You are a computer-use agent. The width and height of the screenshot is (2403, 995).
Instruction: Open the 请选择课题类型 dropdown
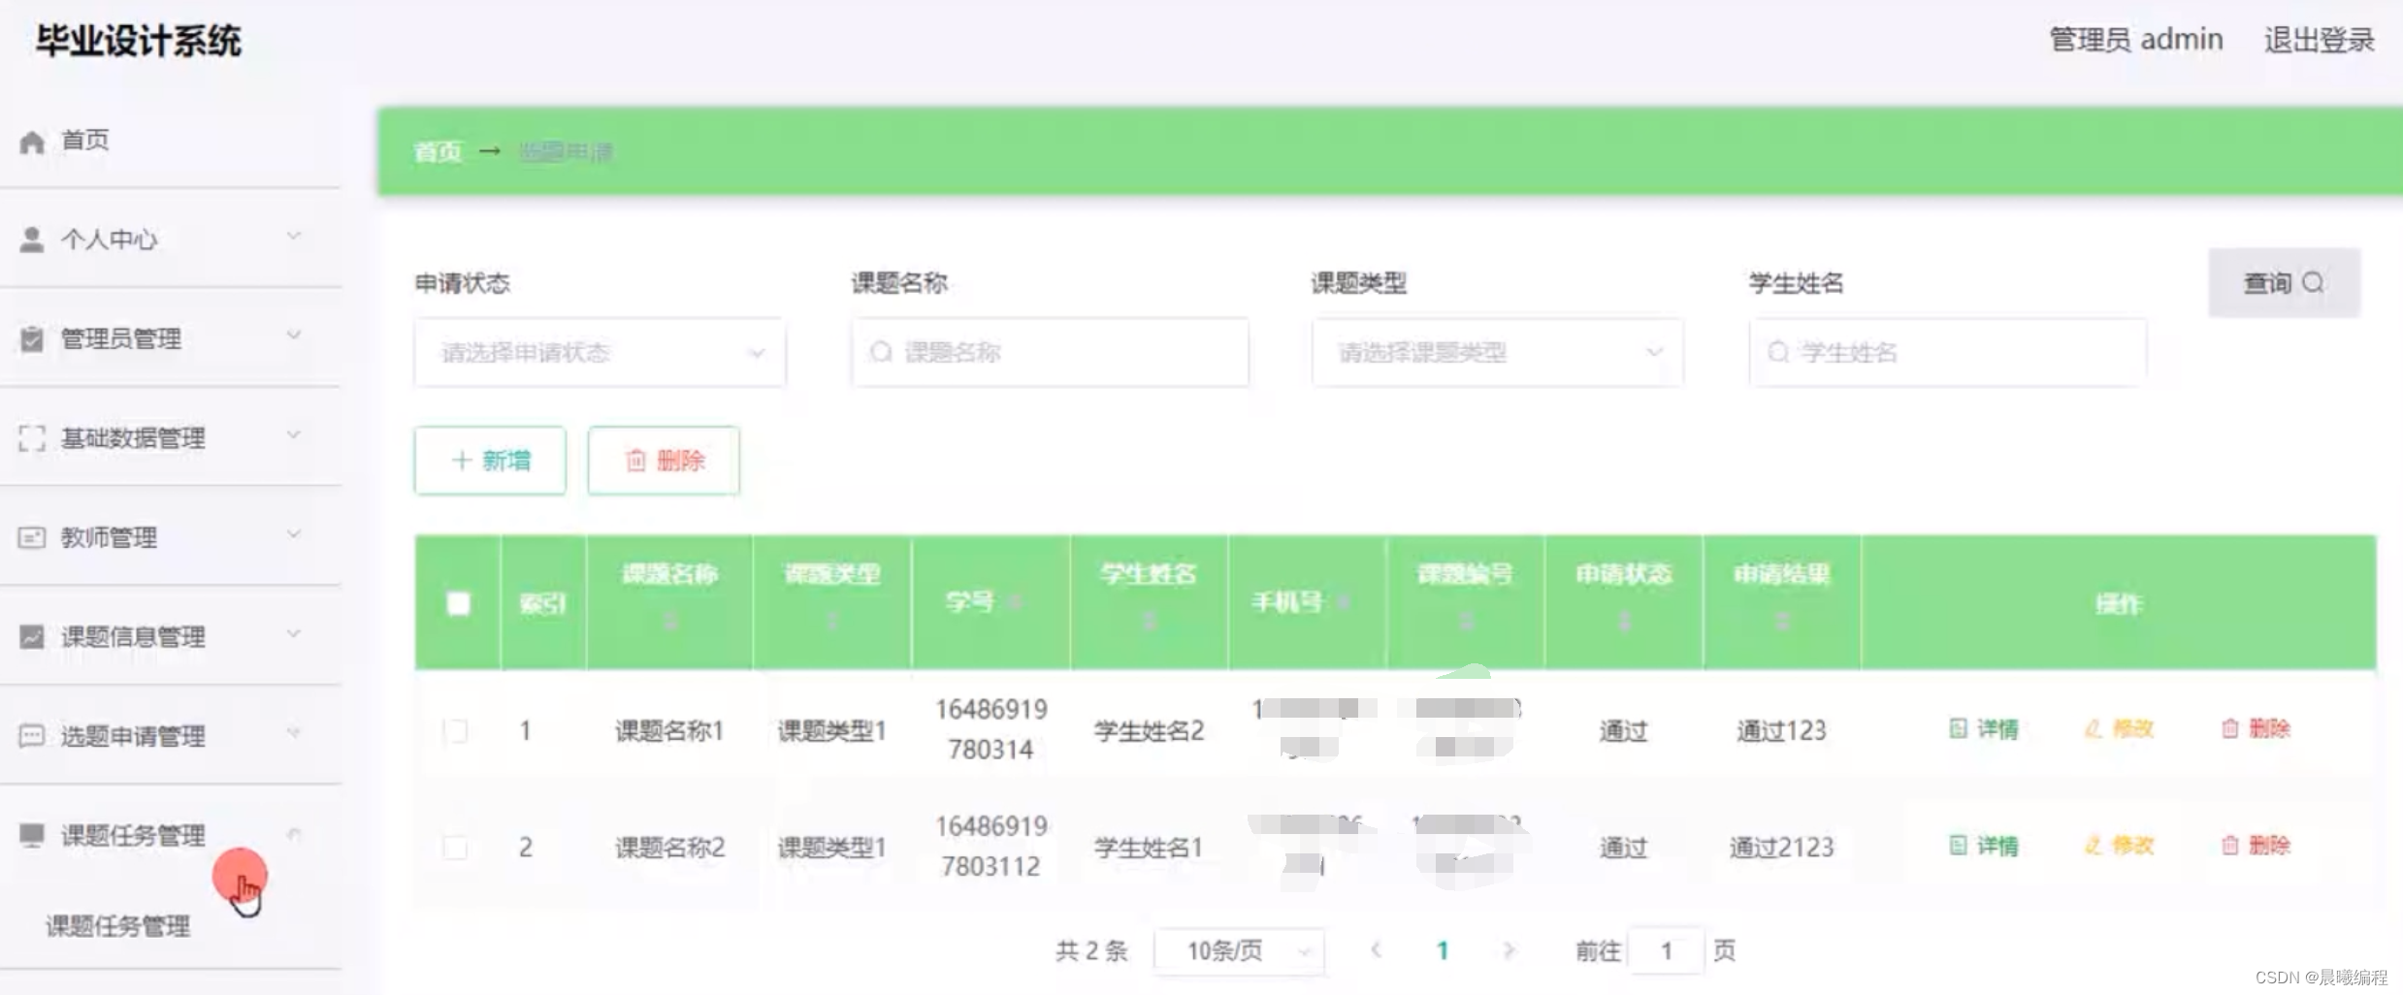[1497, 352]
